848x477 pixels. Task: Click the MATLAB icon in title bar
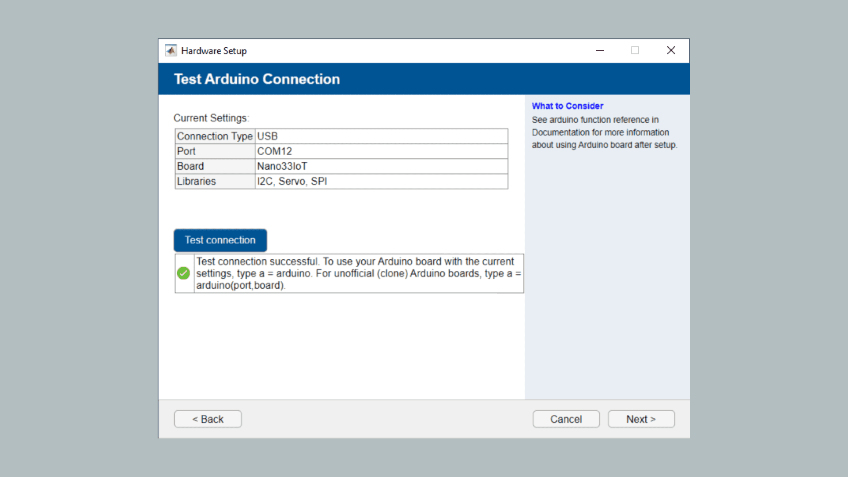[171, 50]
